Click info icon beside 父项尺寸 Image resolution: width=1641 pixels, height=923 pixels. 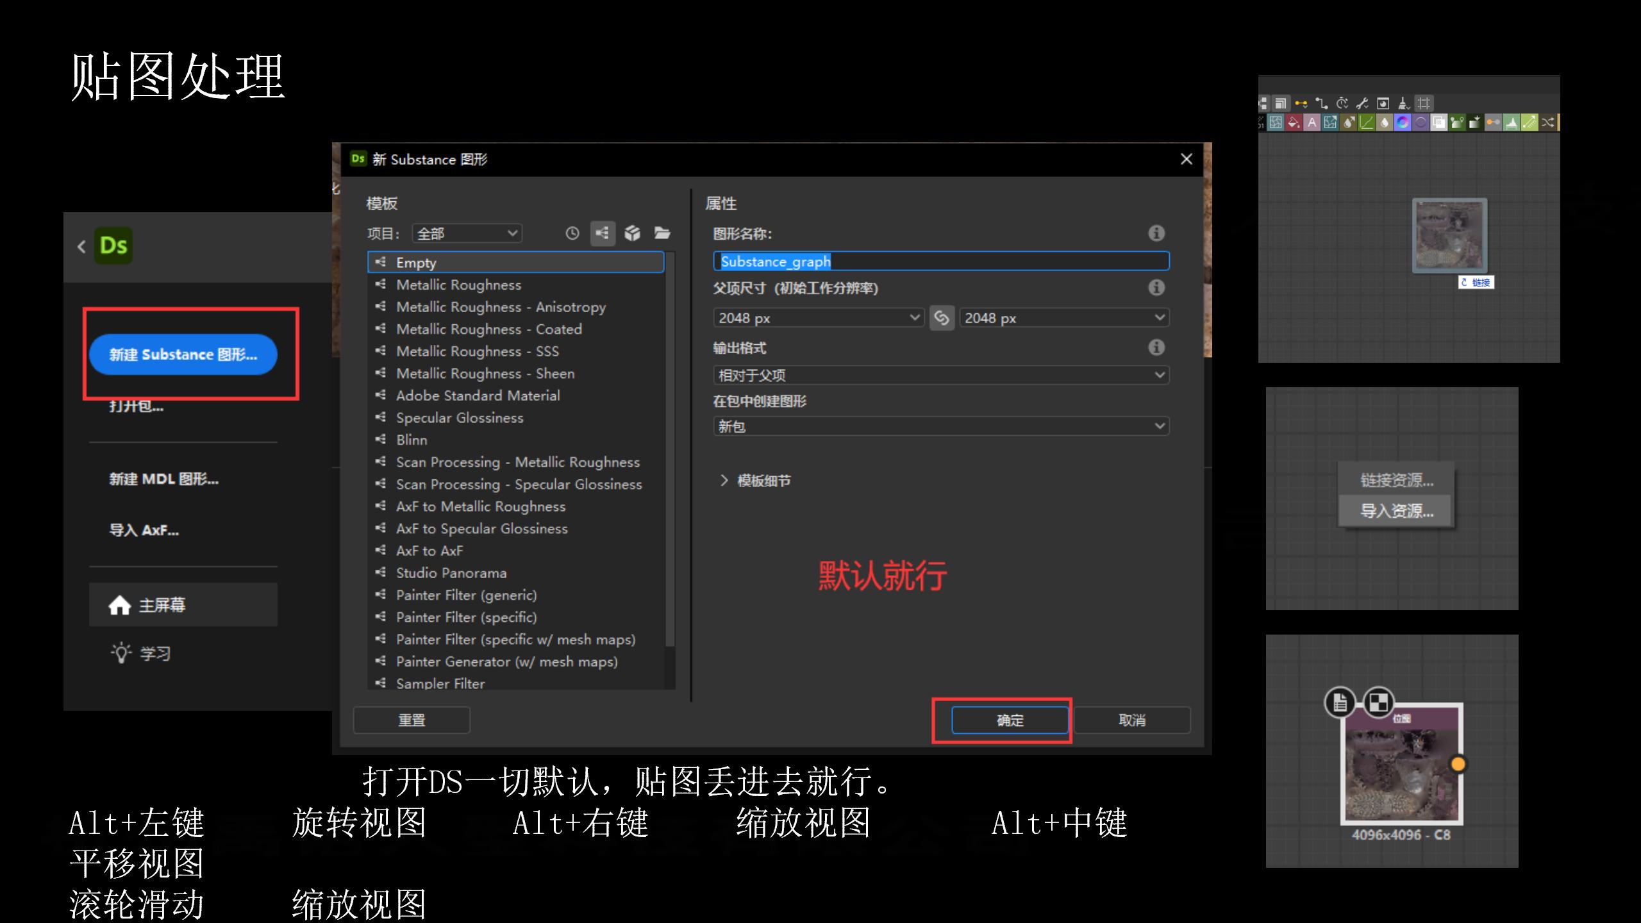[1156, 287]
